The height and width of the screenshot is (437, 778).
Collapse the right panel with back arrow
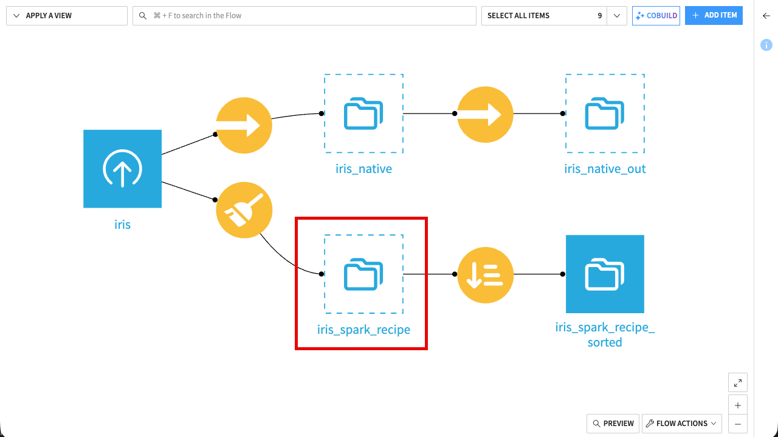point(766,16)
